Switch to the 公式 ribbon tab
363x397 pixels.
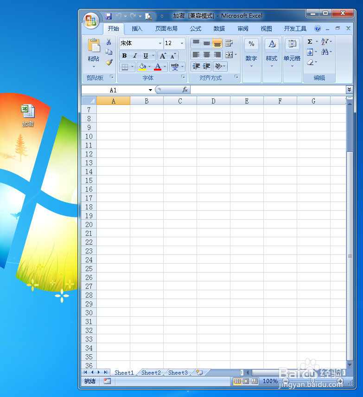(196, 29)
